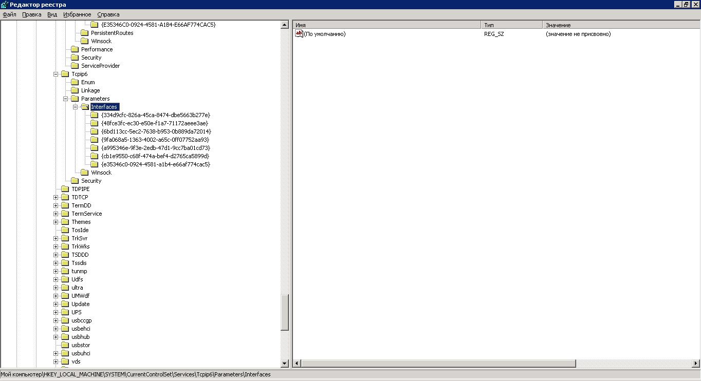Select the UPS folder icon
Image resolution: width=701 pixels, height=381 pixels.
coord(65,312)
